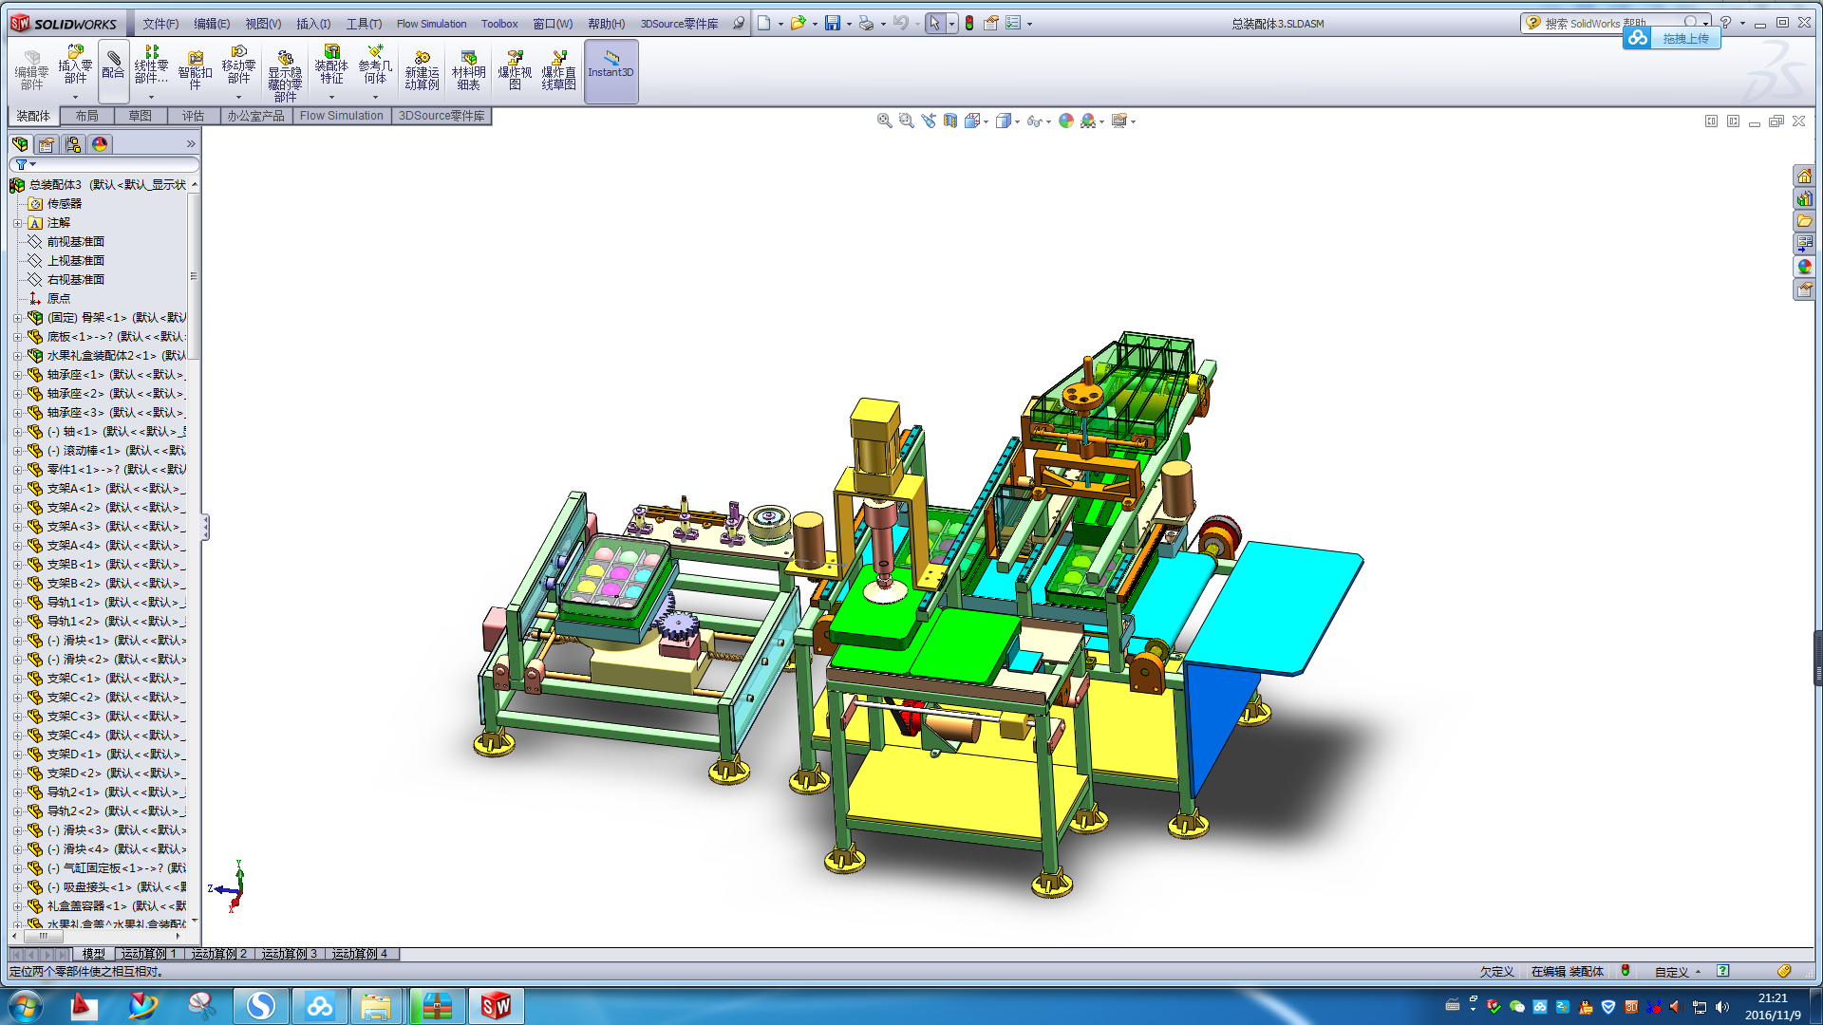Switch to the 评估 tab

click(x=193, y=116)
